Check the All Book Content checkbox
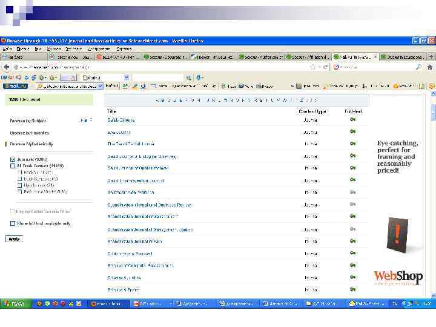 tap(13, 166)
